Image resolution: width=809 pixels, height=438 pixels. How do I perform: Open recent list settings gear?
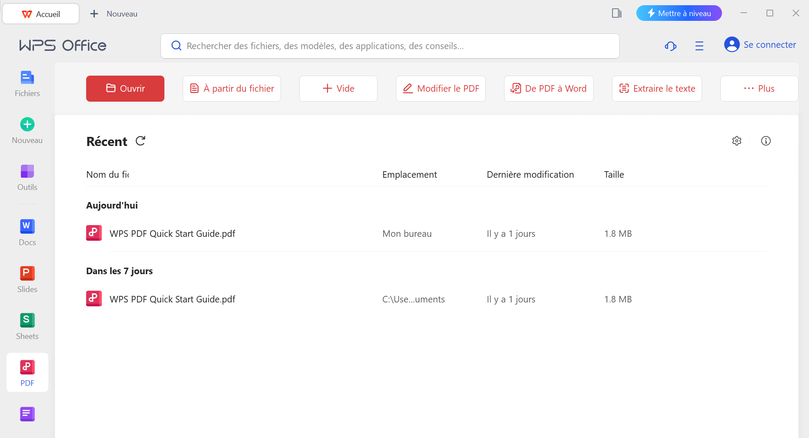pyautogui.click(x=736, y=141)
